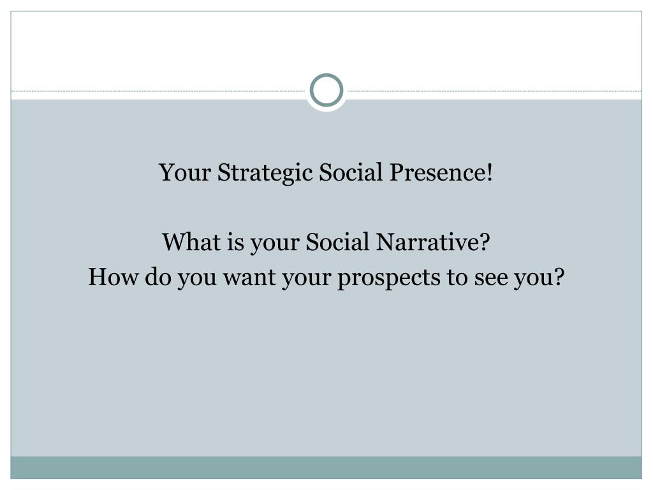Click the word 'want' in the last line

249,278
